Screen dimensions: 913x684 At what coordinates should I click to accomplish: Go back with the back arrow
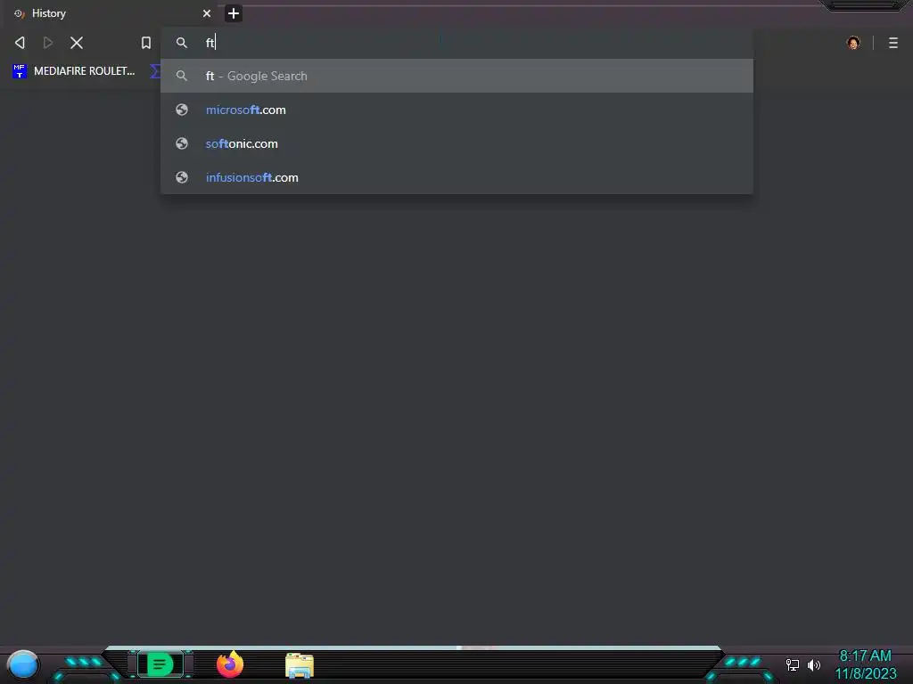pos(20,43)
